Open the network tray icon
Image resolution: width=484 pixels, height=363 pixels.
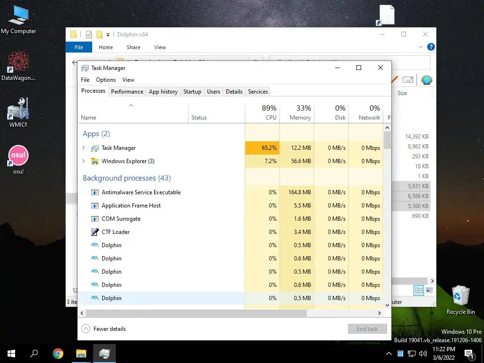[412, 354]
